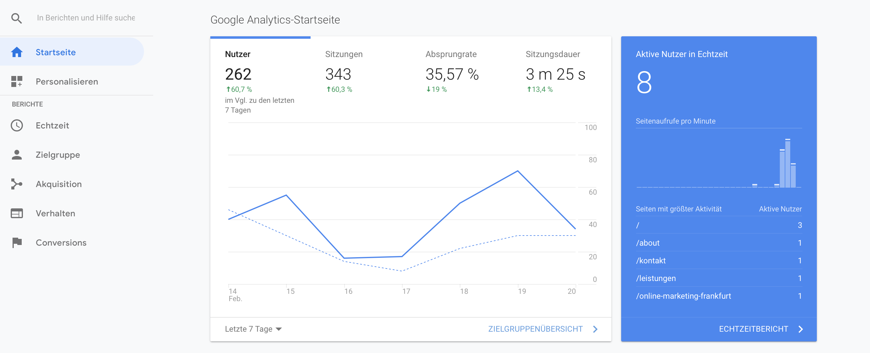Open the Zielgruppenübersicht link
The width and height of the screenshot is (870, 353).
click(x=535, y=329)
